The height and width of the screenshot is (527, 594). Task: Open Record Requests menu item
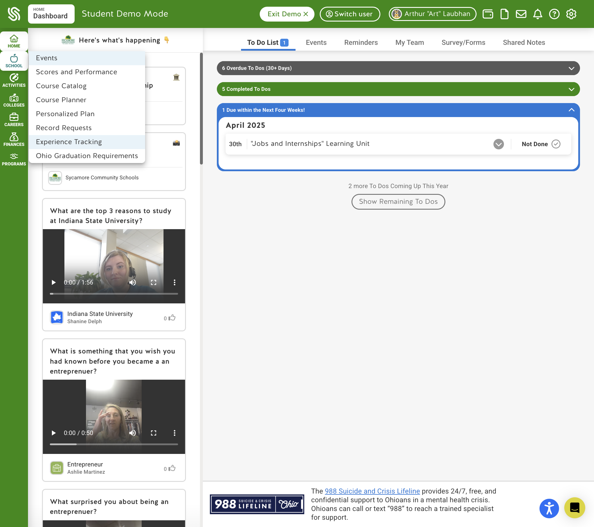(87, 128)
